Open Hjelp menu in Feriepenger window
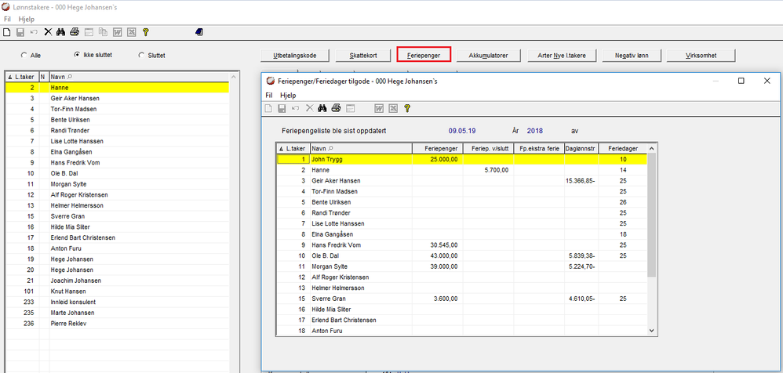The image size is (783, 373). [x=288, y=95]
